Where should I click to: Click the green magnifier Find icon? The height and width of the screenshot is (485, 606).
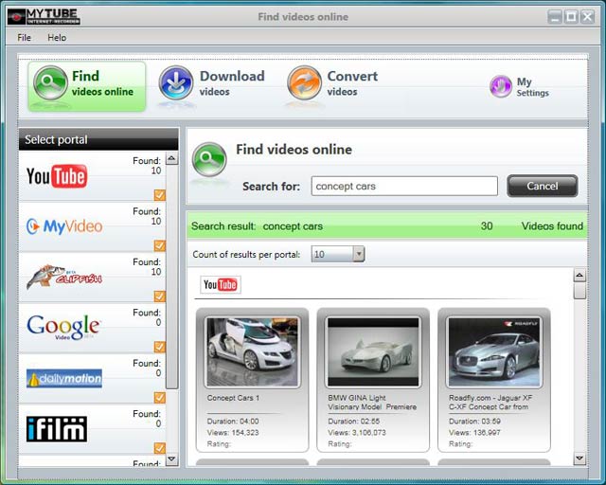click(50, 82)
